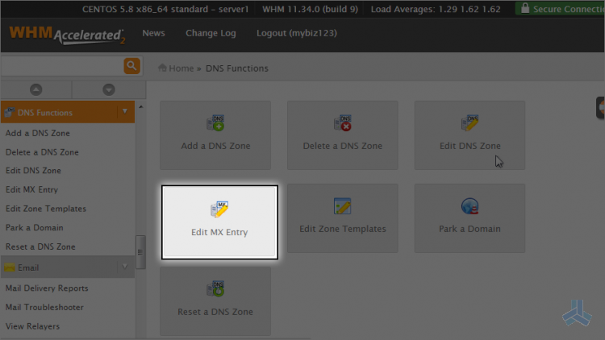The image size is (605, 340).
Task: Click the Delete a DNS Zone tile icon
Action: [x=343, y=123]
